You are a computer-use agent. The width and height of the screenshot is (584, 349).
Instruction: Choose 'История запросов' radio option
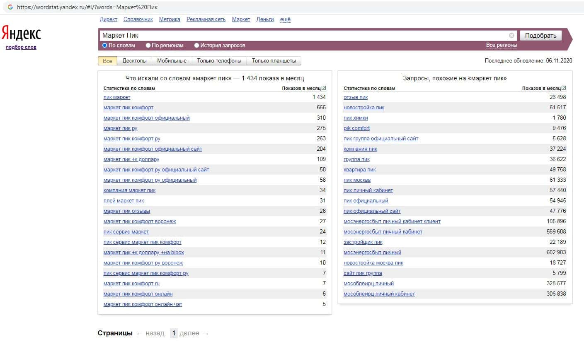click(197, 46)
